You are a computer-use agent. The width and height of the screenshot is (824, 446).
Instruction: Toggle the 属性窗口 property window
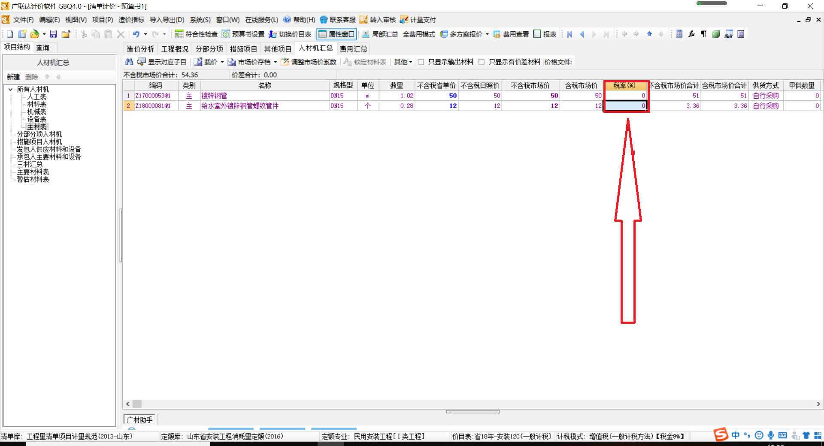click(x=336, y=34)
